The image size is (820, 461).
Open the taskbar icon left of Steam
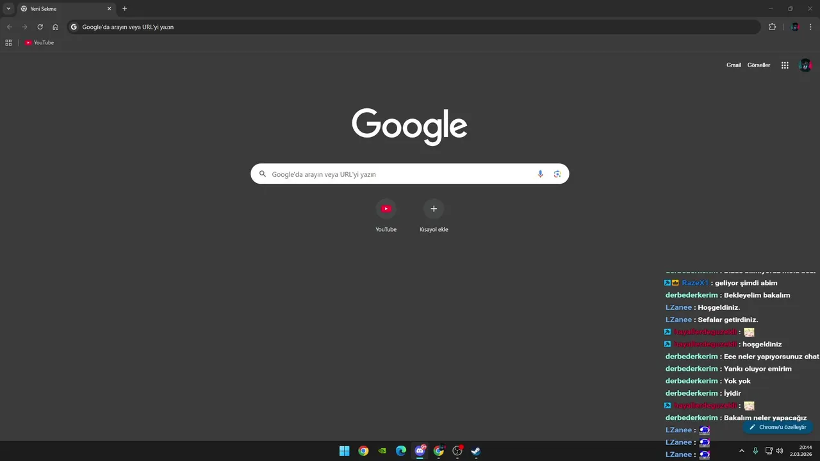coord(457,451)
